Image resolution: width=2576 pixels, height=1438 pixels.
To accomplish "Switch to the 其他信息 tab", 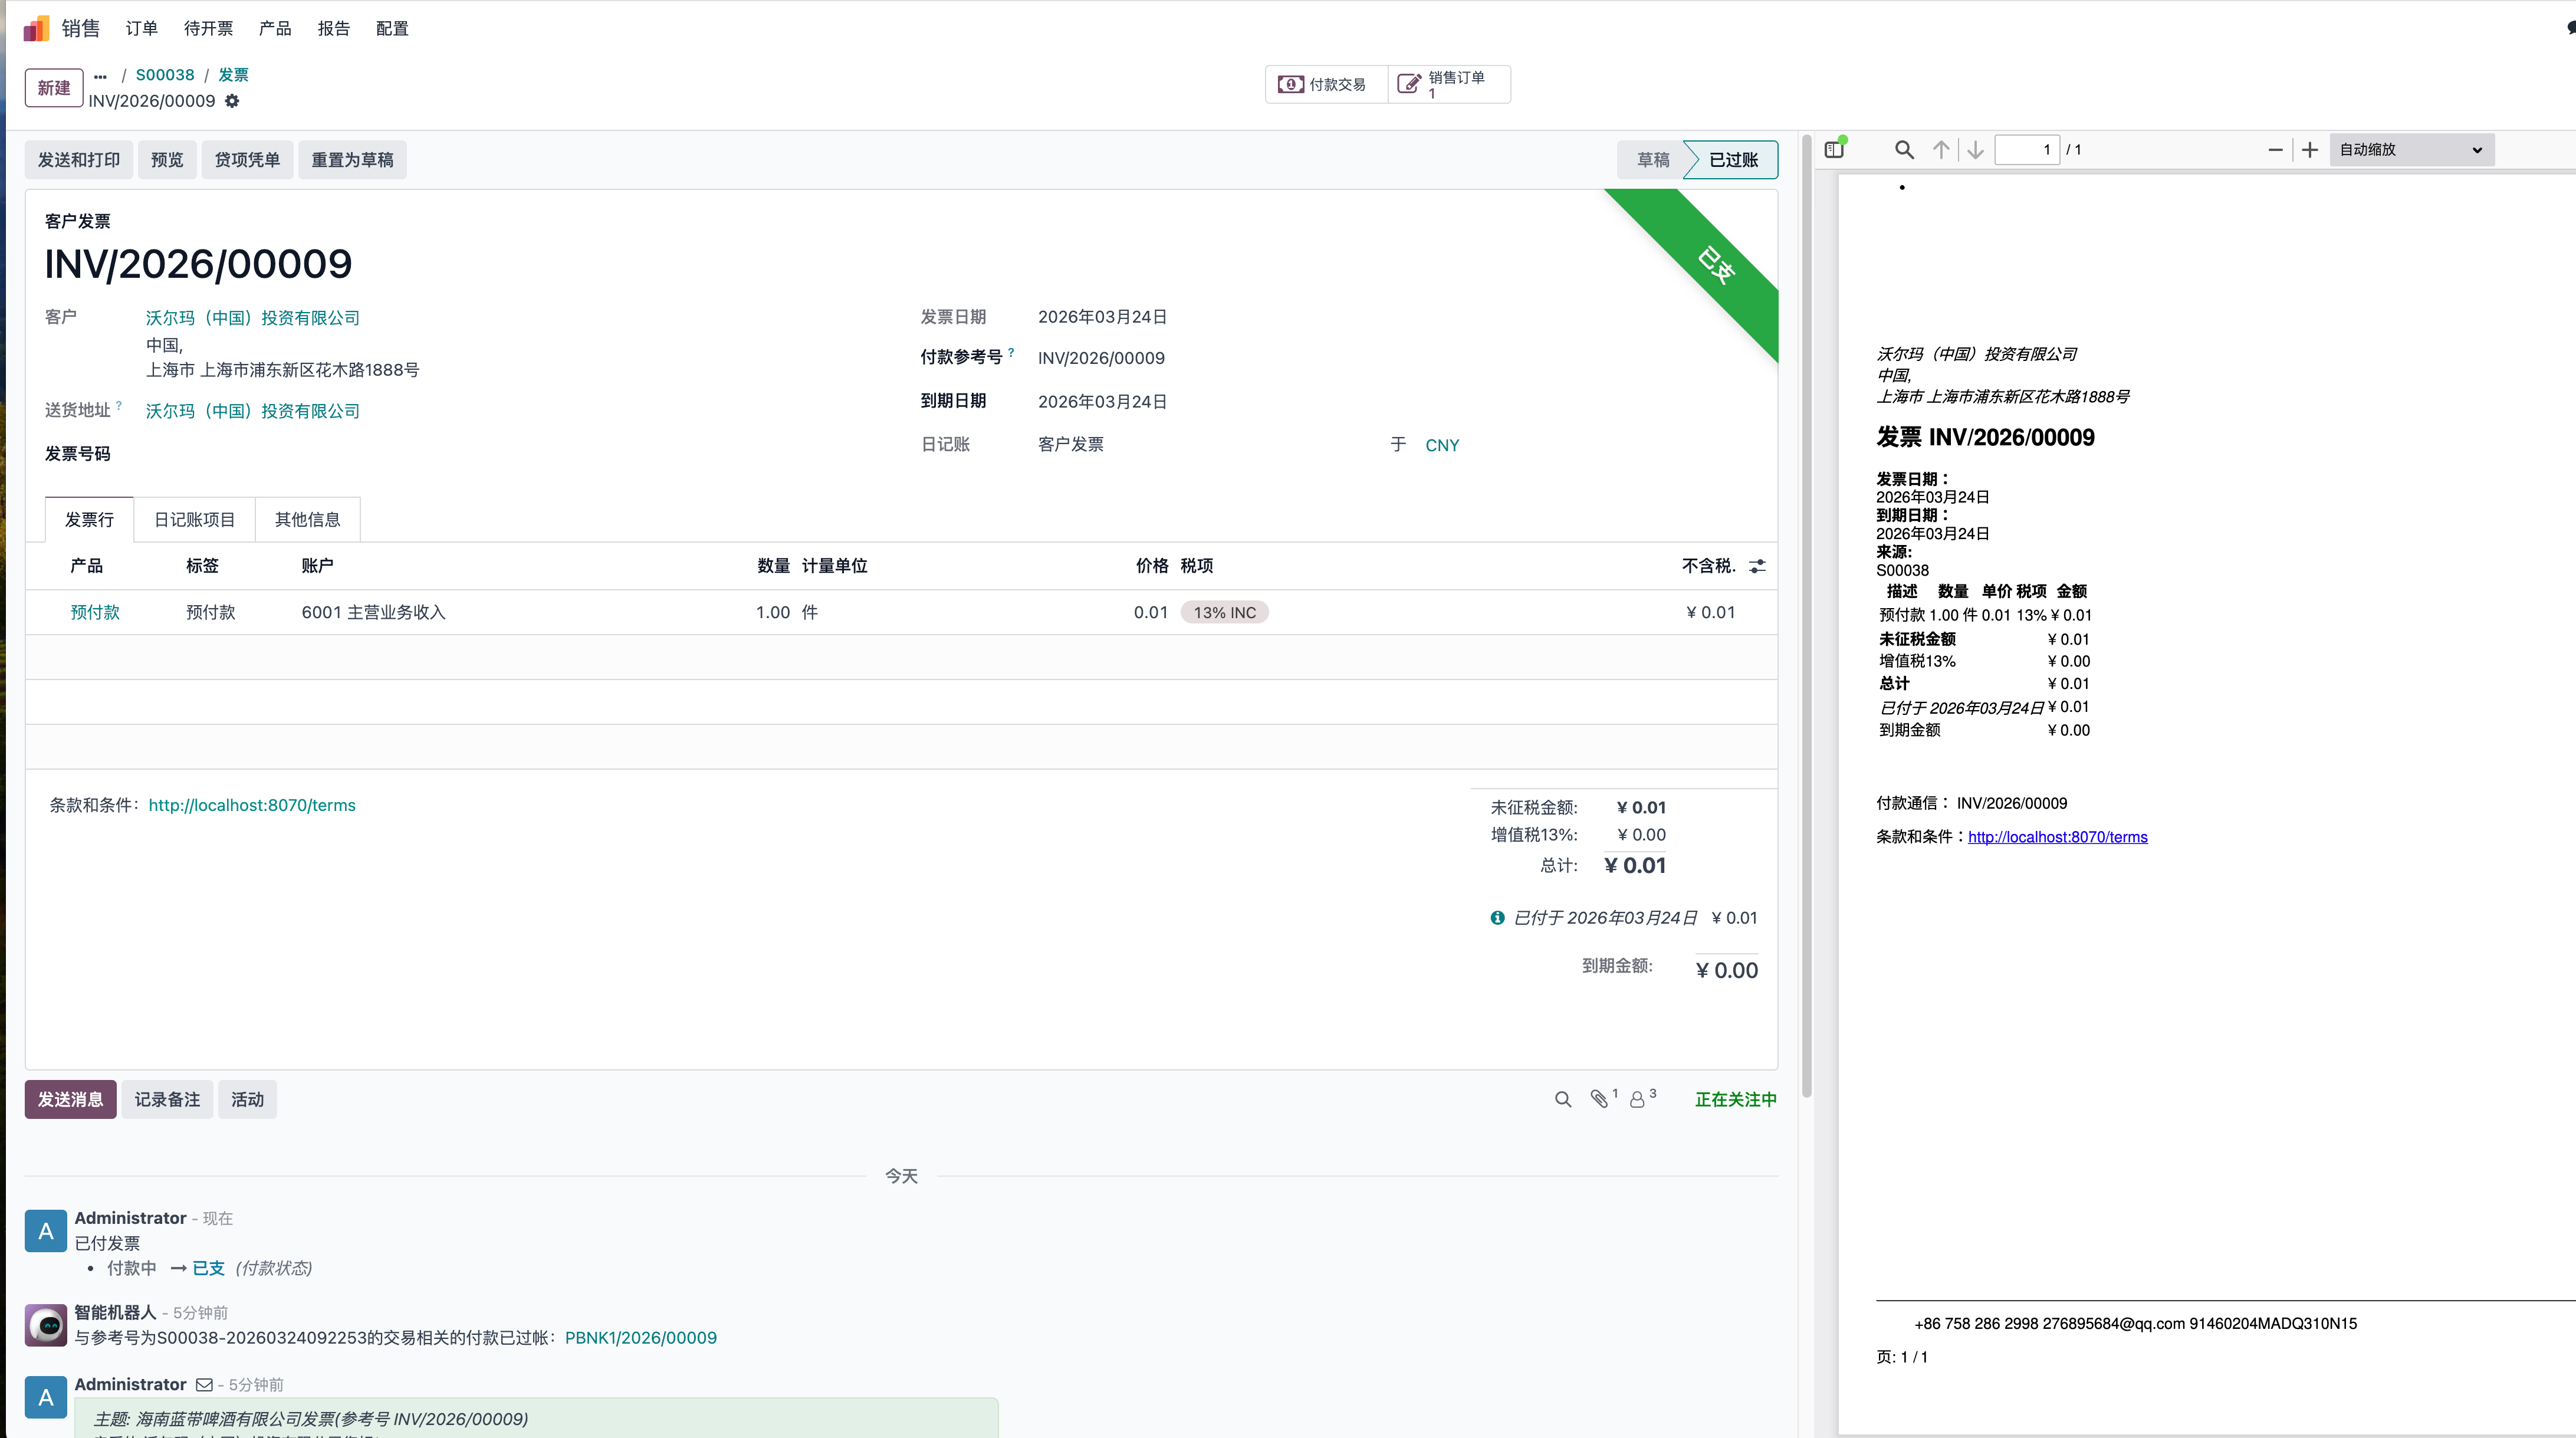I will click(307, 519).
